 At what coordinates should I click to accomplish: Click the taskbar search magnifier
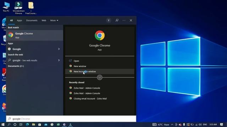click(9, 125)
